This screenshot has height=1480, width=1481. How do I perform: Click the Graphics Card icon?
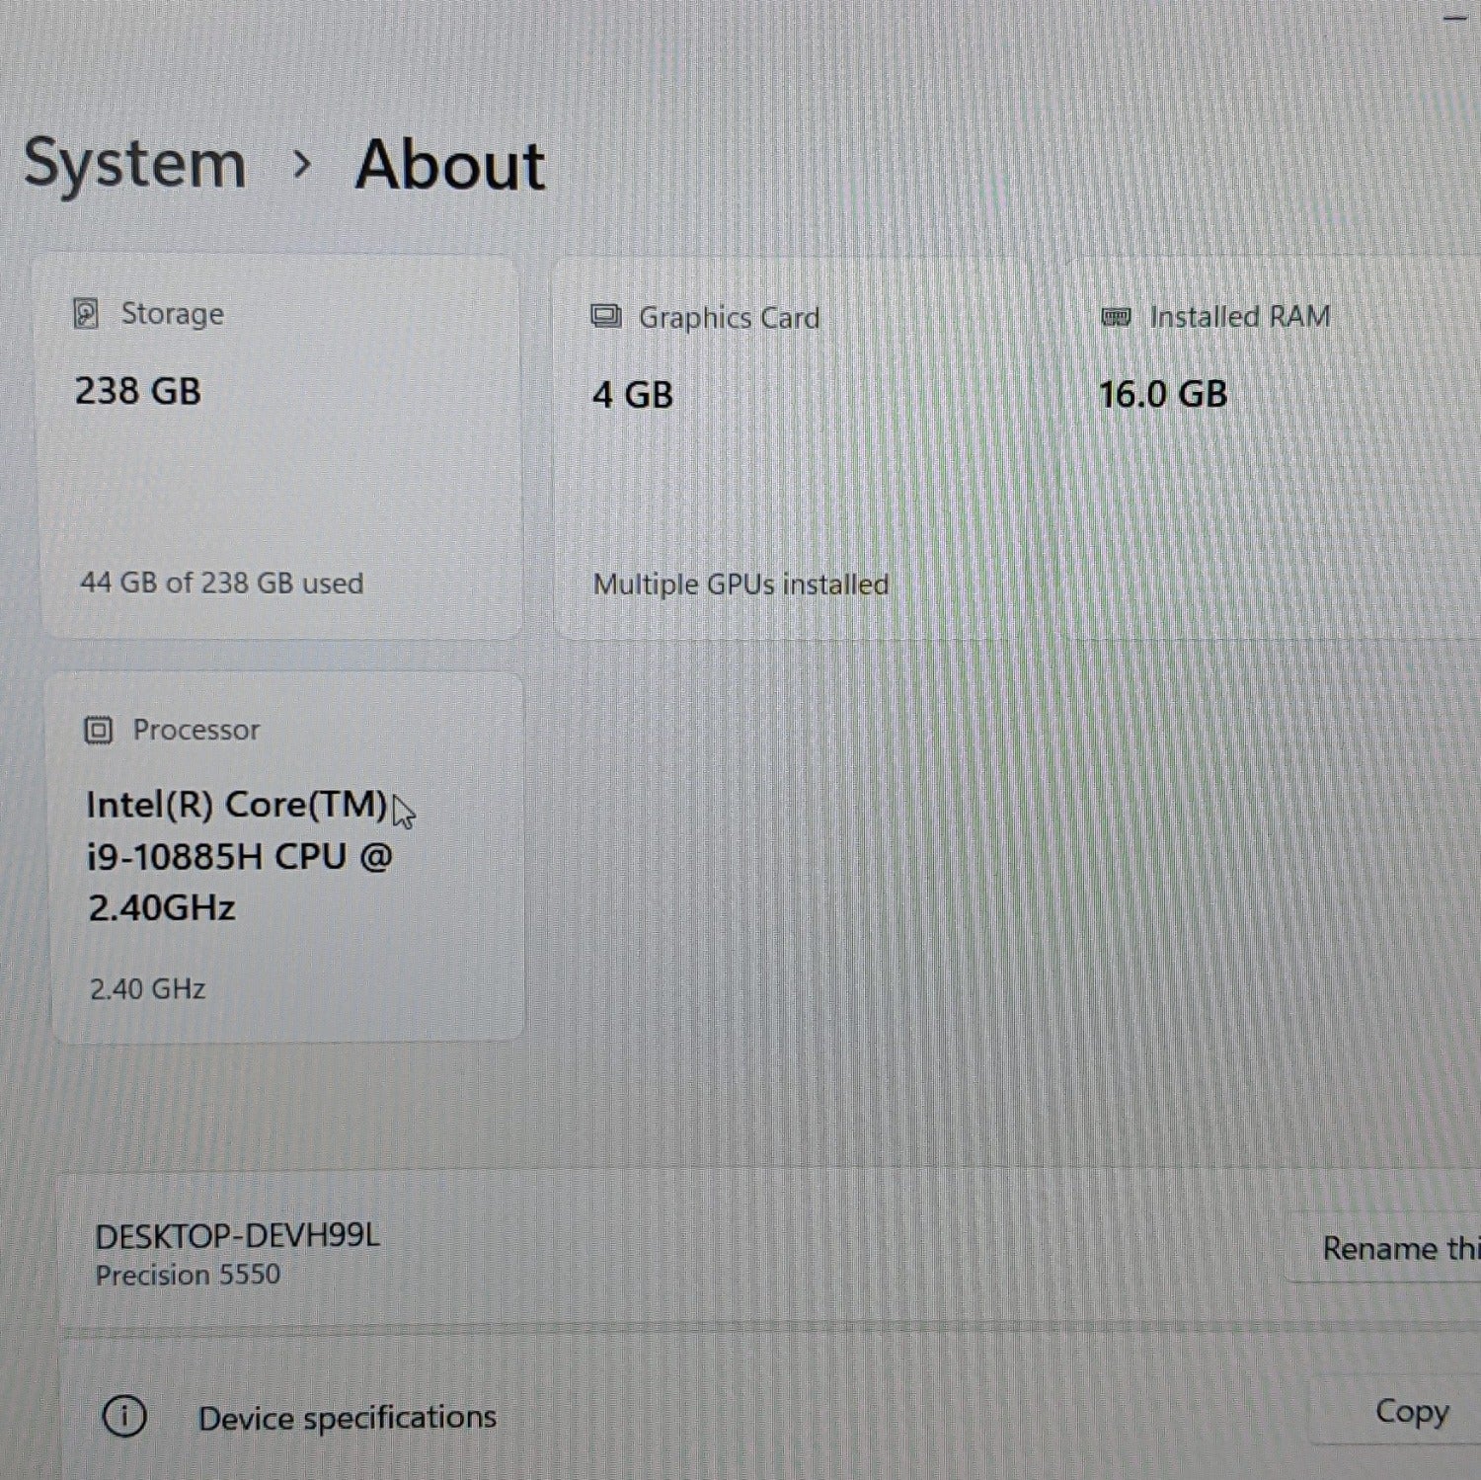605,316
